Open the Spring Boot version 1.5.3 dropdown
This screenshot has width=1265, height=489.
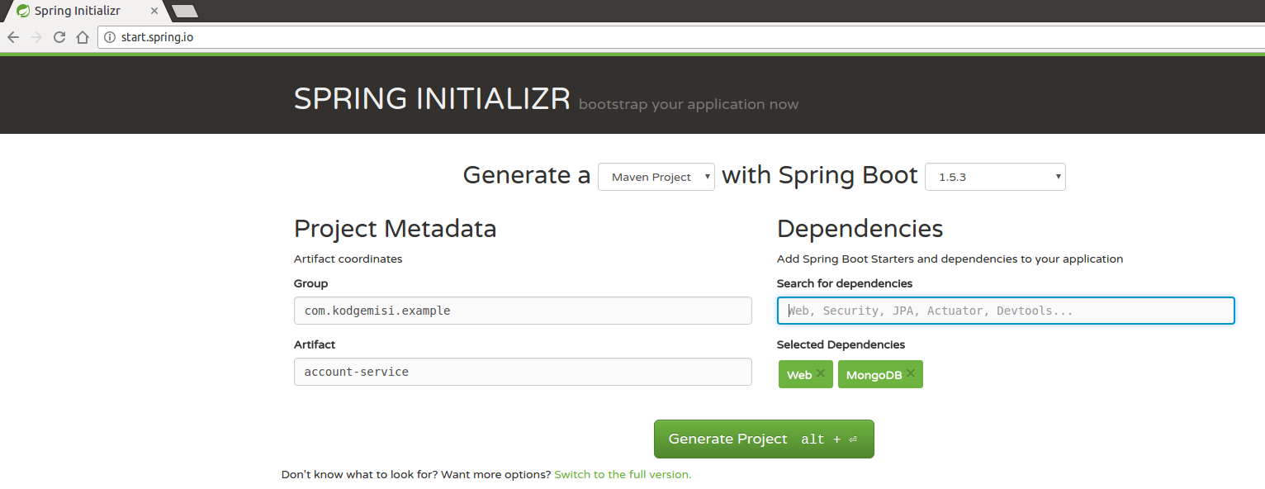(x=995, y=177)
